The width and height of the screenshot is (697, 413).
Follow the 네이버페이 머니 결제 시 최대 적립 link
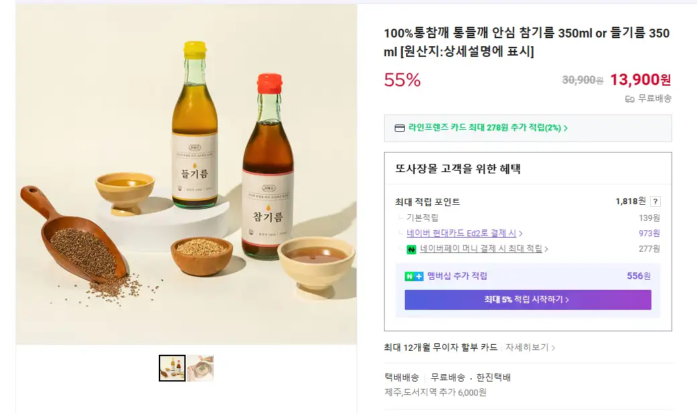pos(481,249)
